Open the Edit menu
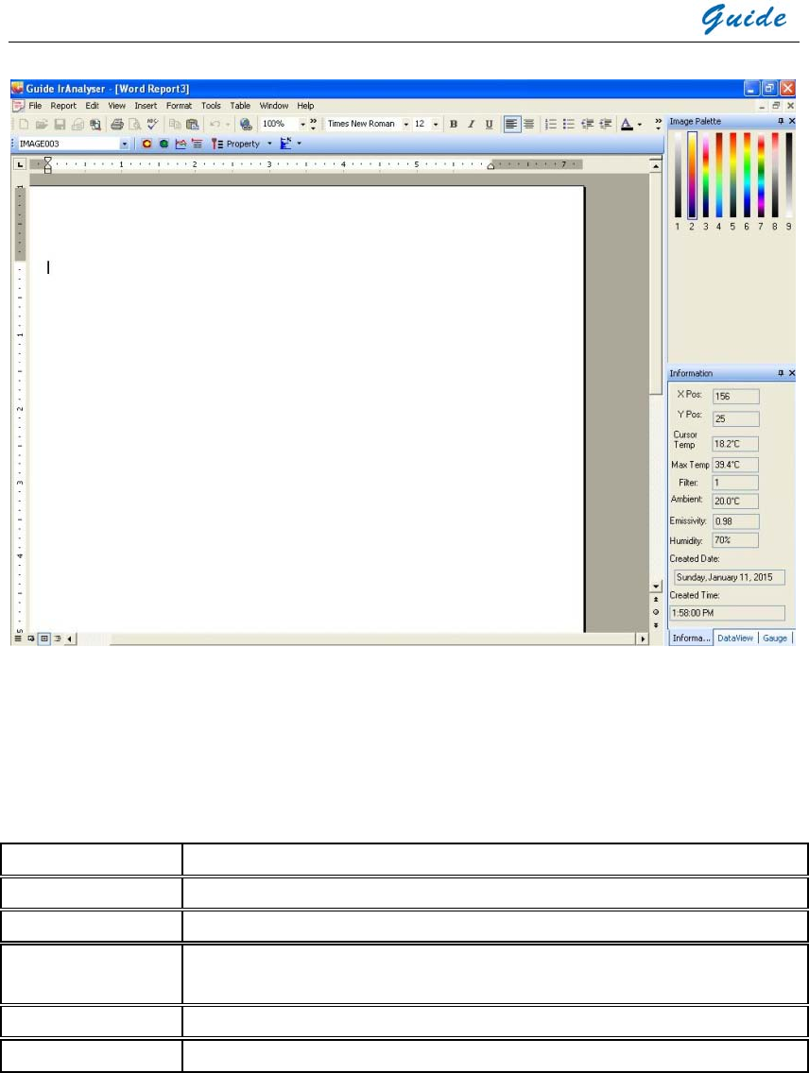809x1073 pixels. 93,106
